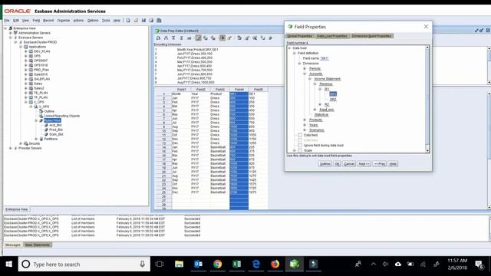491x276 pixels.
Task: Click the Statistical member link
Action: click(x=321, y=115)
